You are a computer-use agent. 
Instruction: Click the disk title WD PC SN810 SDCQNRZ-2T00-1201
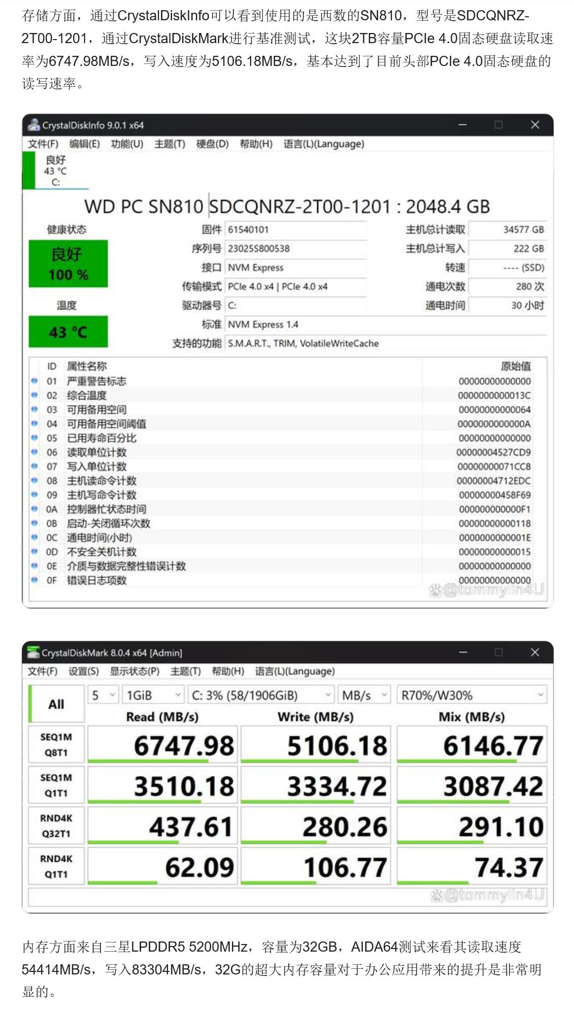point(287,207)
